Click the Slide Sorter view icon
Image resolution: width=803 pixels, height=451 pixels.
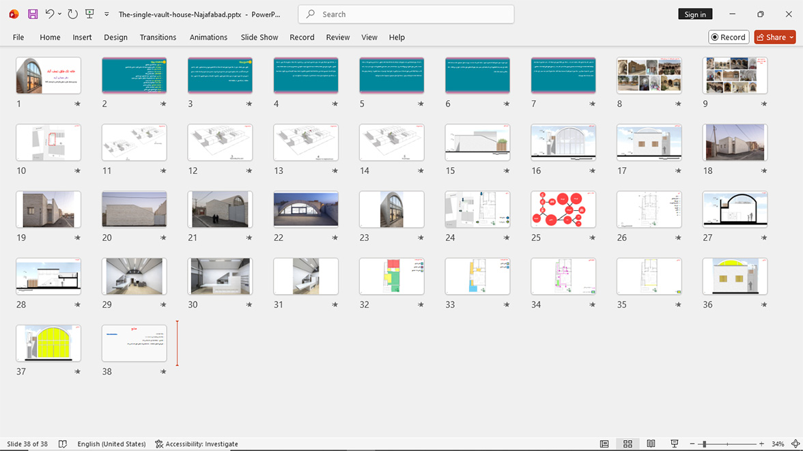pyautogui.click(x=628, y=443)
